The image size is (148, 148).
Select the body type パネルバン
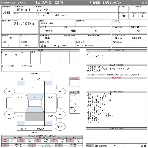(60, 16)
